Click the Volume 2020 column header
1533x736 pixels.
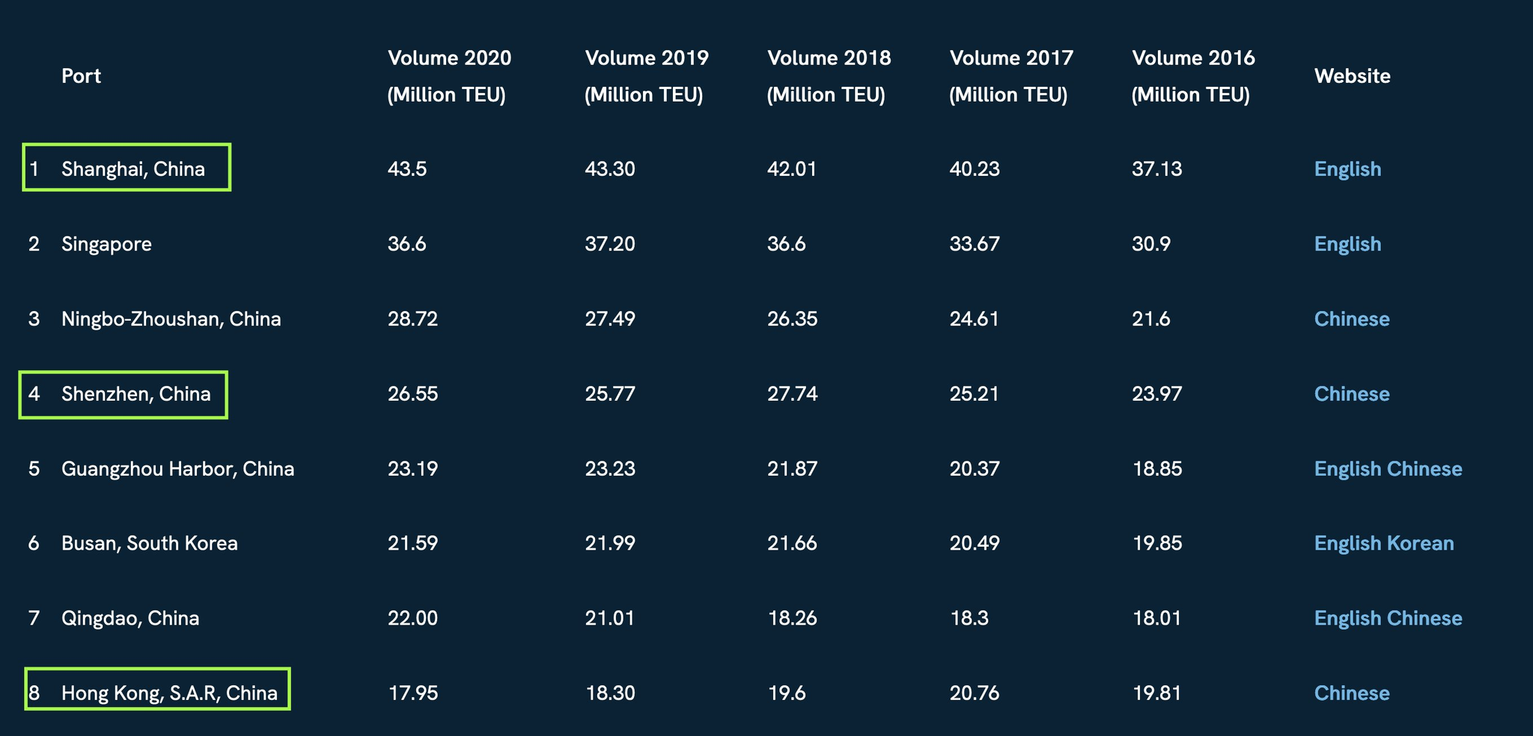[x=449, y=76]
